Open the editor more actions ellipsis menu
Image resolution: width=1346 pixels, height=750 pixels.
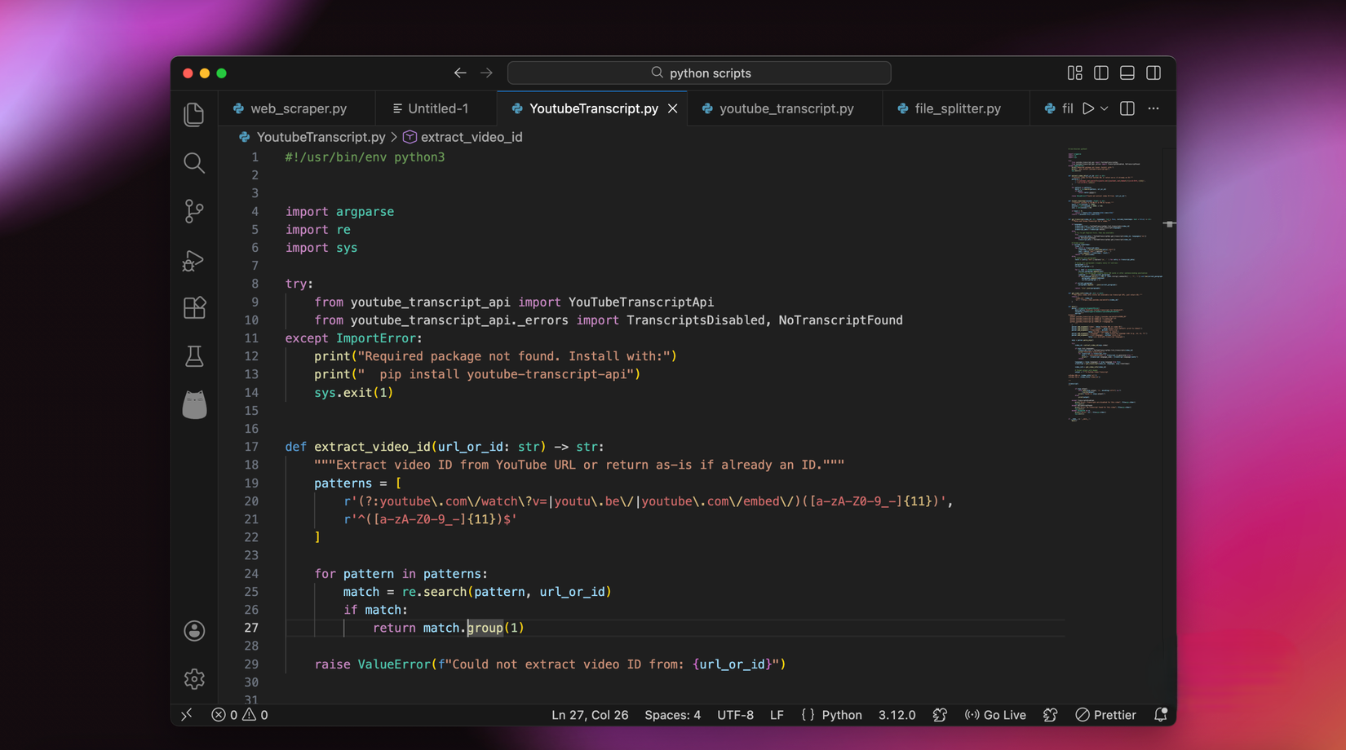[1153, 108]
